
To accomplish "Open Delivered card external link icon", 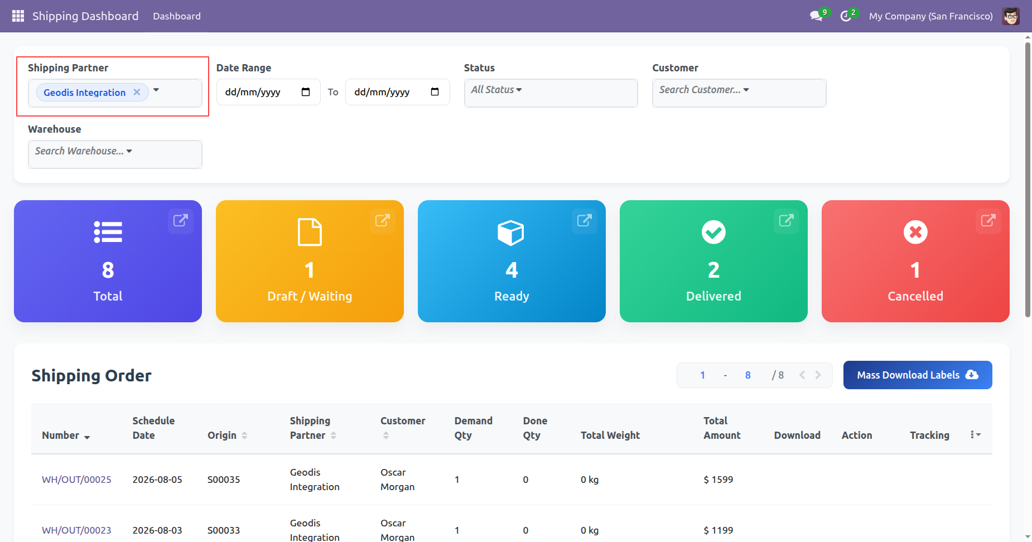I will pyautogui.click(x=786, y=220).
